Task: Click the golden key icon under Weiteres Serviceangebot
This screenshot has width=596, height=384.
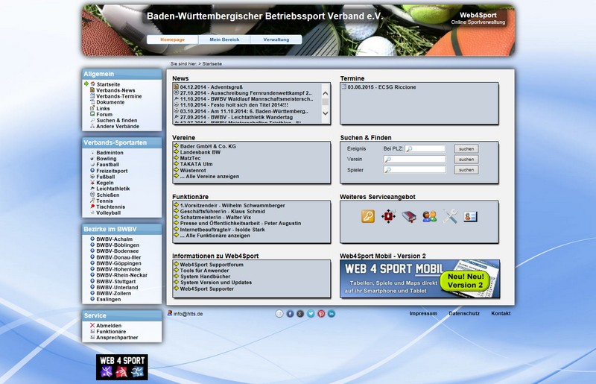Action: tap(368, 217)
